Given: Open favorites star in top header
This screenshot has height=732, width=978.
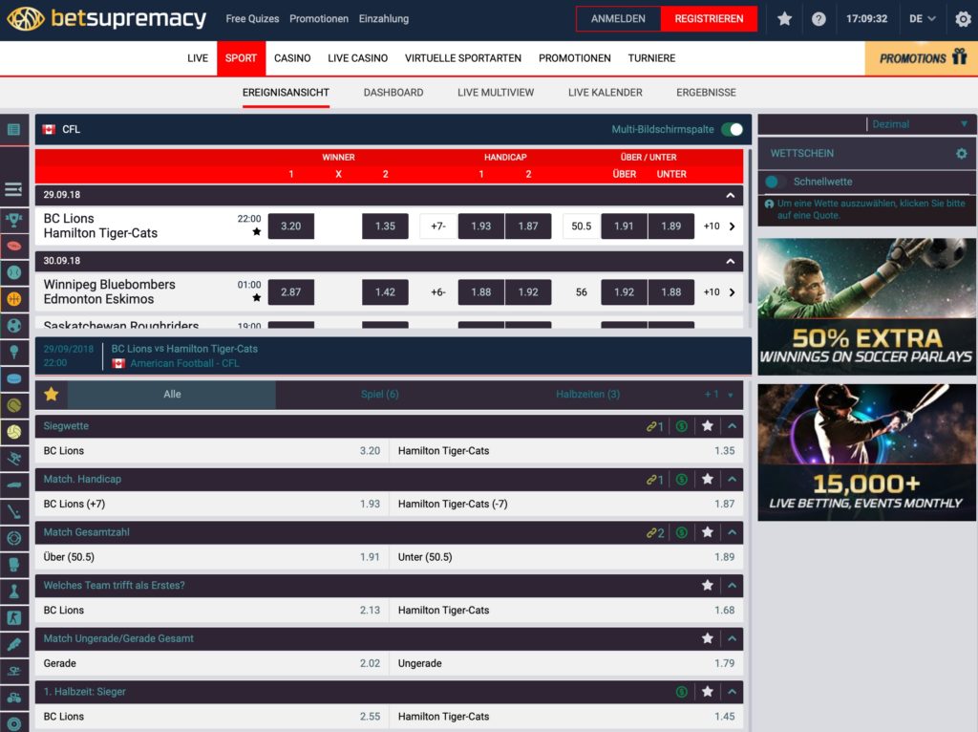Looking at the screenshot, I should pos(785,19).
